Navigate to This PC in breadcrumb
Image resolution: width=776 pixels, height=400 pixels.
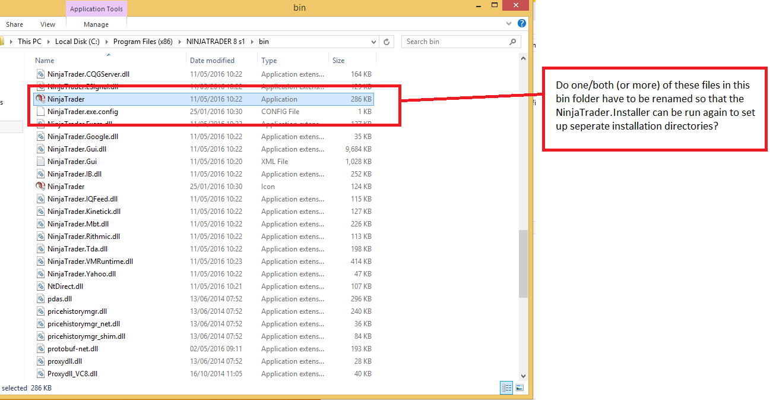click(x=30, y=42)
